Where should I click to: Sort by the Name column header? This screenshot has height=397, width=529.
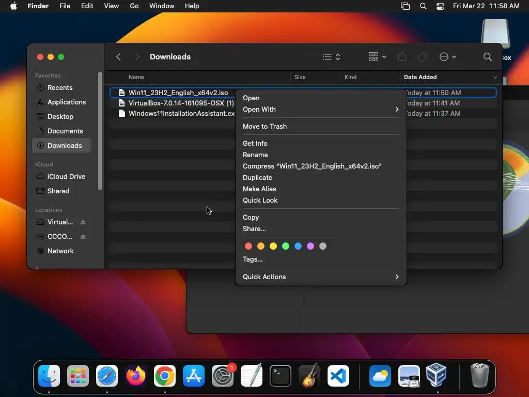(136, 77)
